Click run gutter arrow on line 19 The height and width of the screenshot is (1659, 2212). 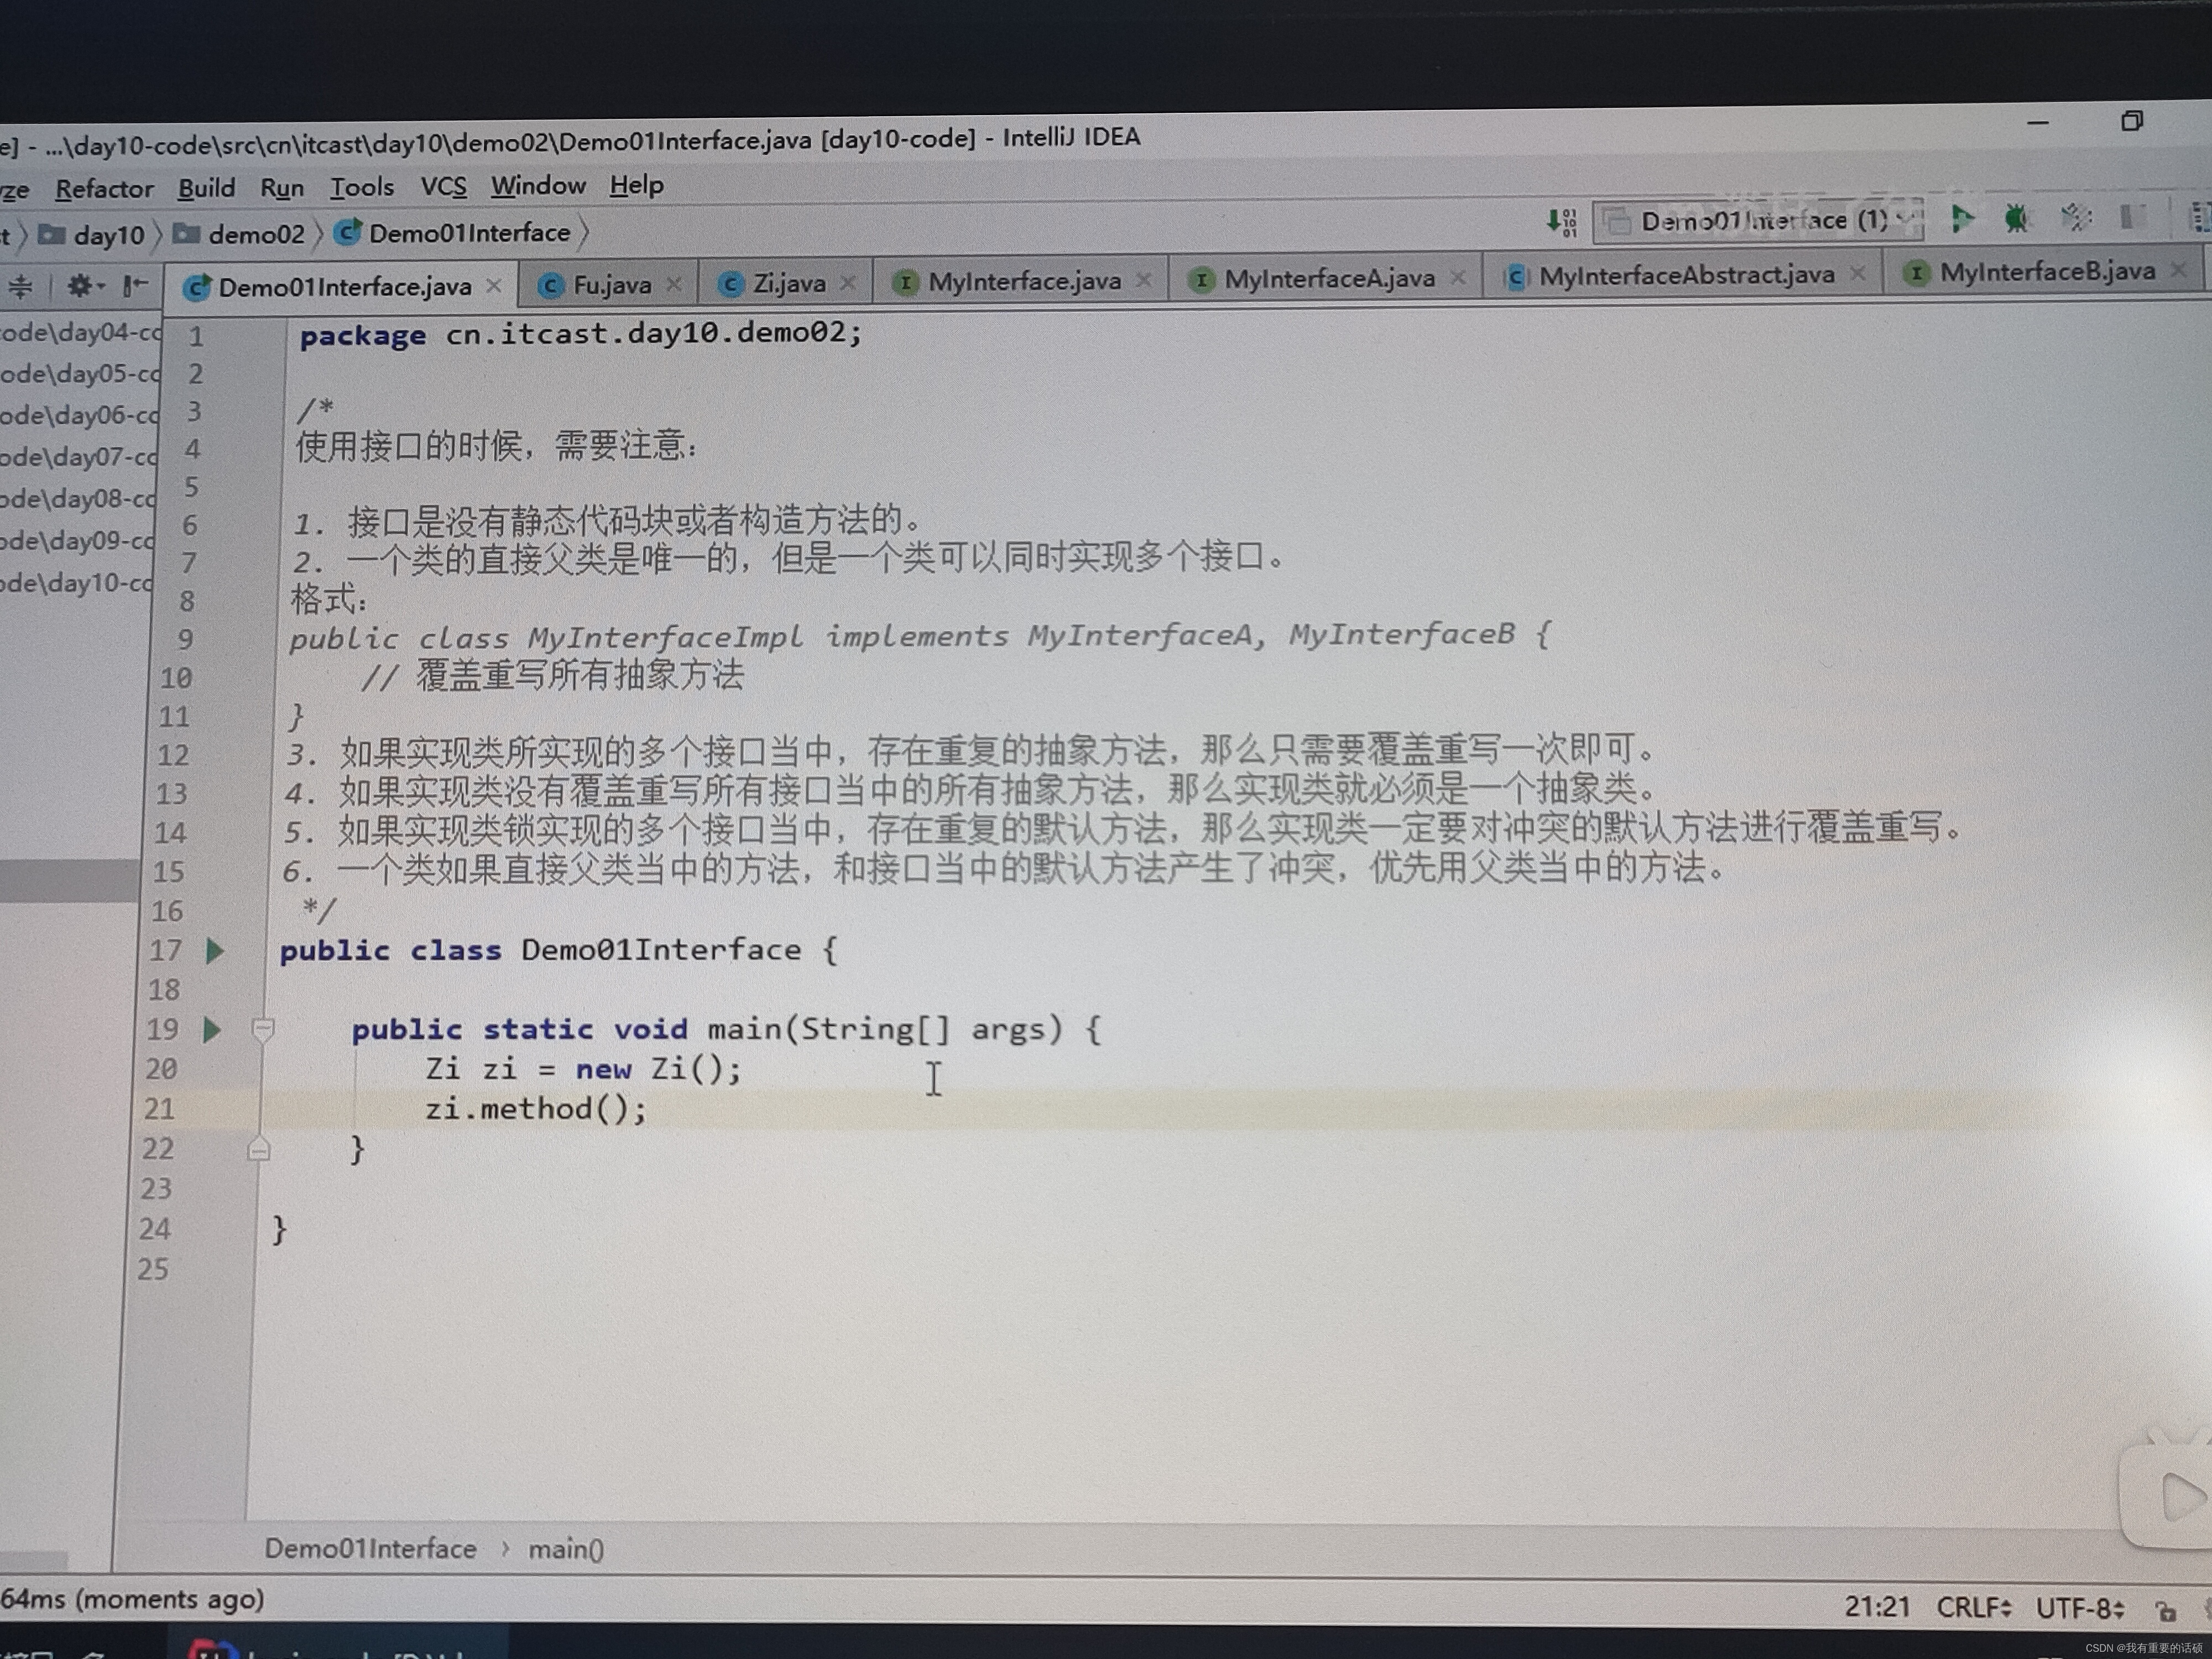212,1029
